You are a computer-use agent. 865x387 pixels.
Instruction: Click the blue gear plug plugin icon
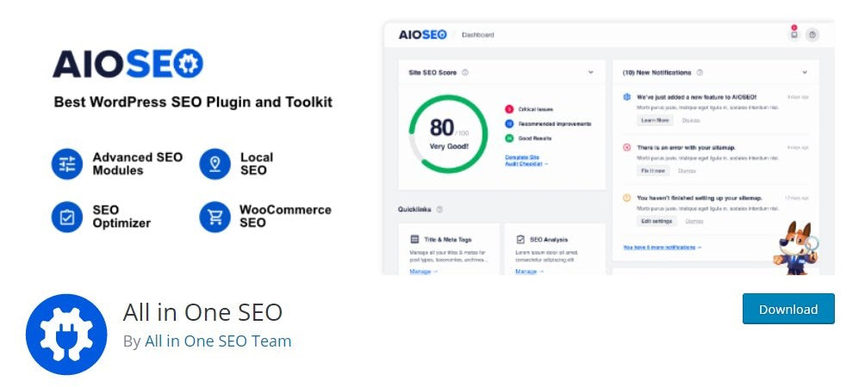66,335
